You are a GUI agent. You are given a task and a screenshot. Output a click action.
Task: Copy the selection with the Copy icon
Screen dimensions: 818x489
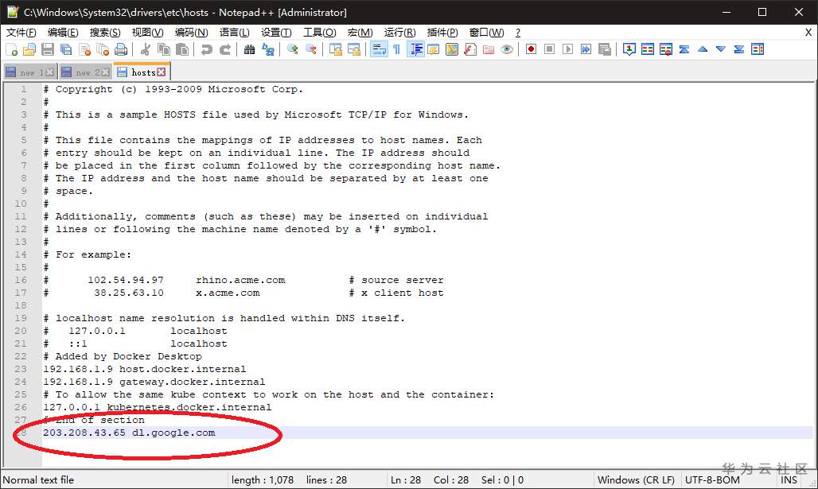tap(164, 49)
